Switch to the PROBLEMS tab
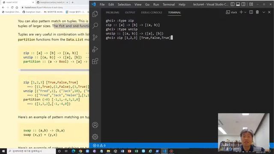Viewport: 274px width, 154px height. pyautogui.click(x=112, y=12)
